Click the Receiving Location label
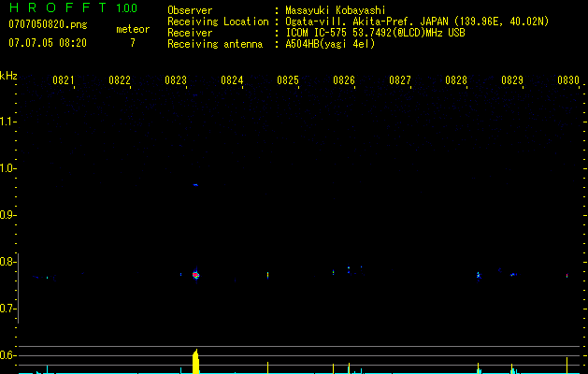588x374 pixels. (x=218, y=22)
